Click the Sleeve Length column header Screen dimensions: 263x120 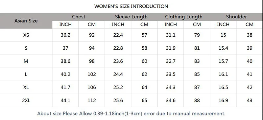(131, 17)
